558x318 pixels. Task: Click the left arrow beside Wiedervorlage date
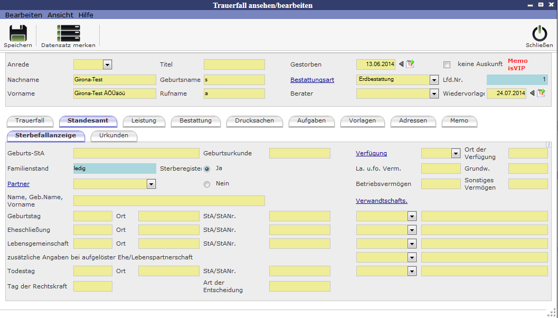[x=532, y=93]
